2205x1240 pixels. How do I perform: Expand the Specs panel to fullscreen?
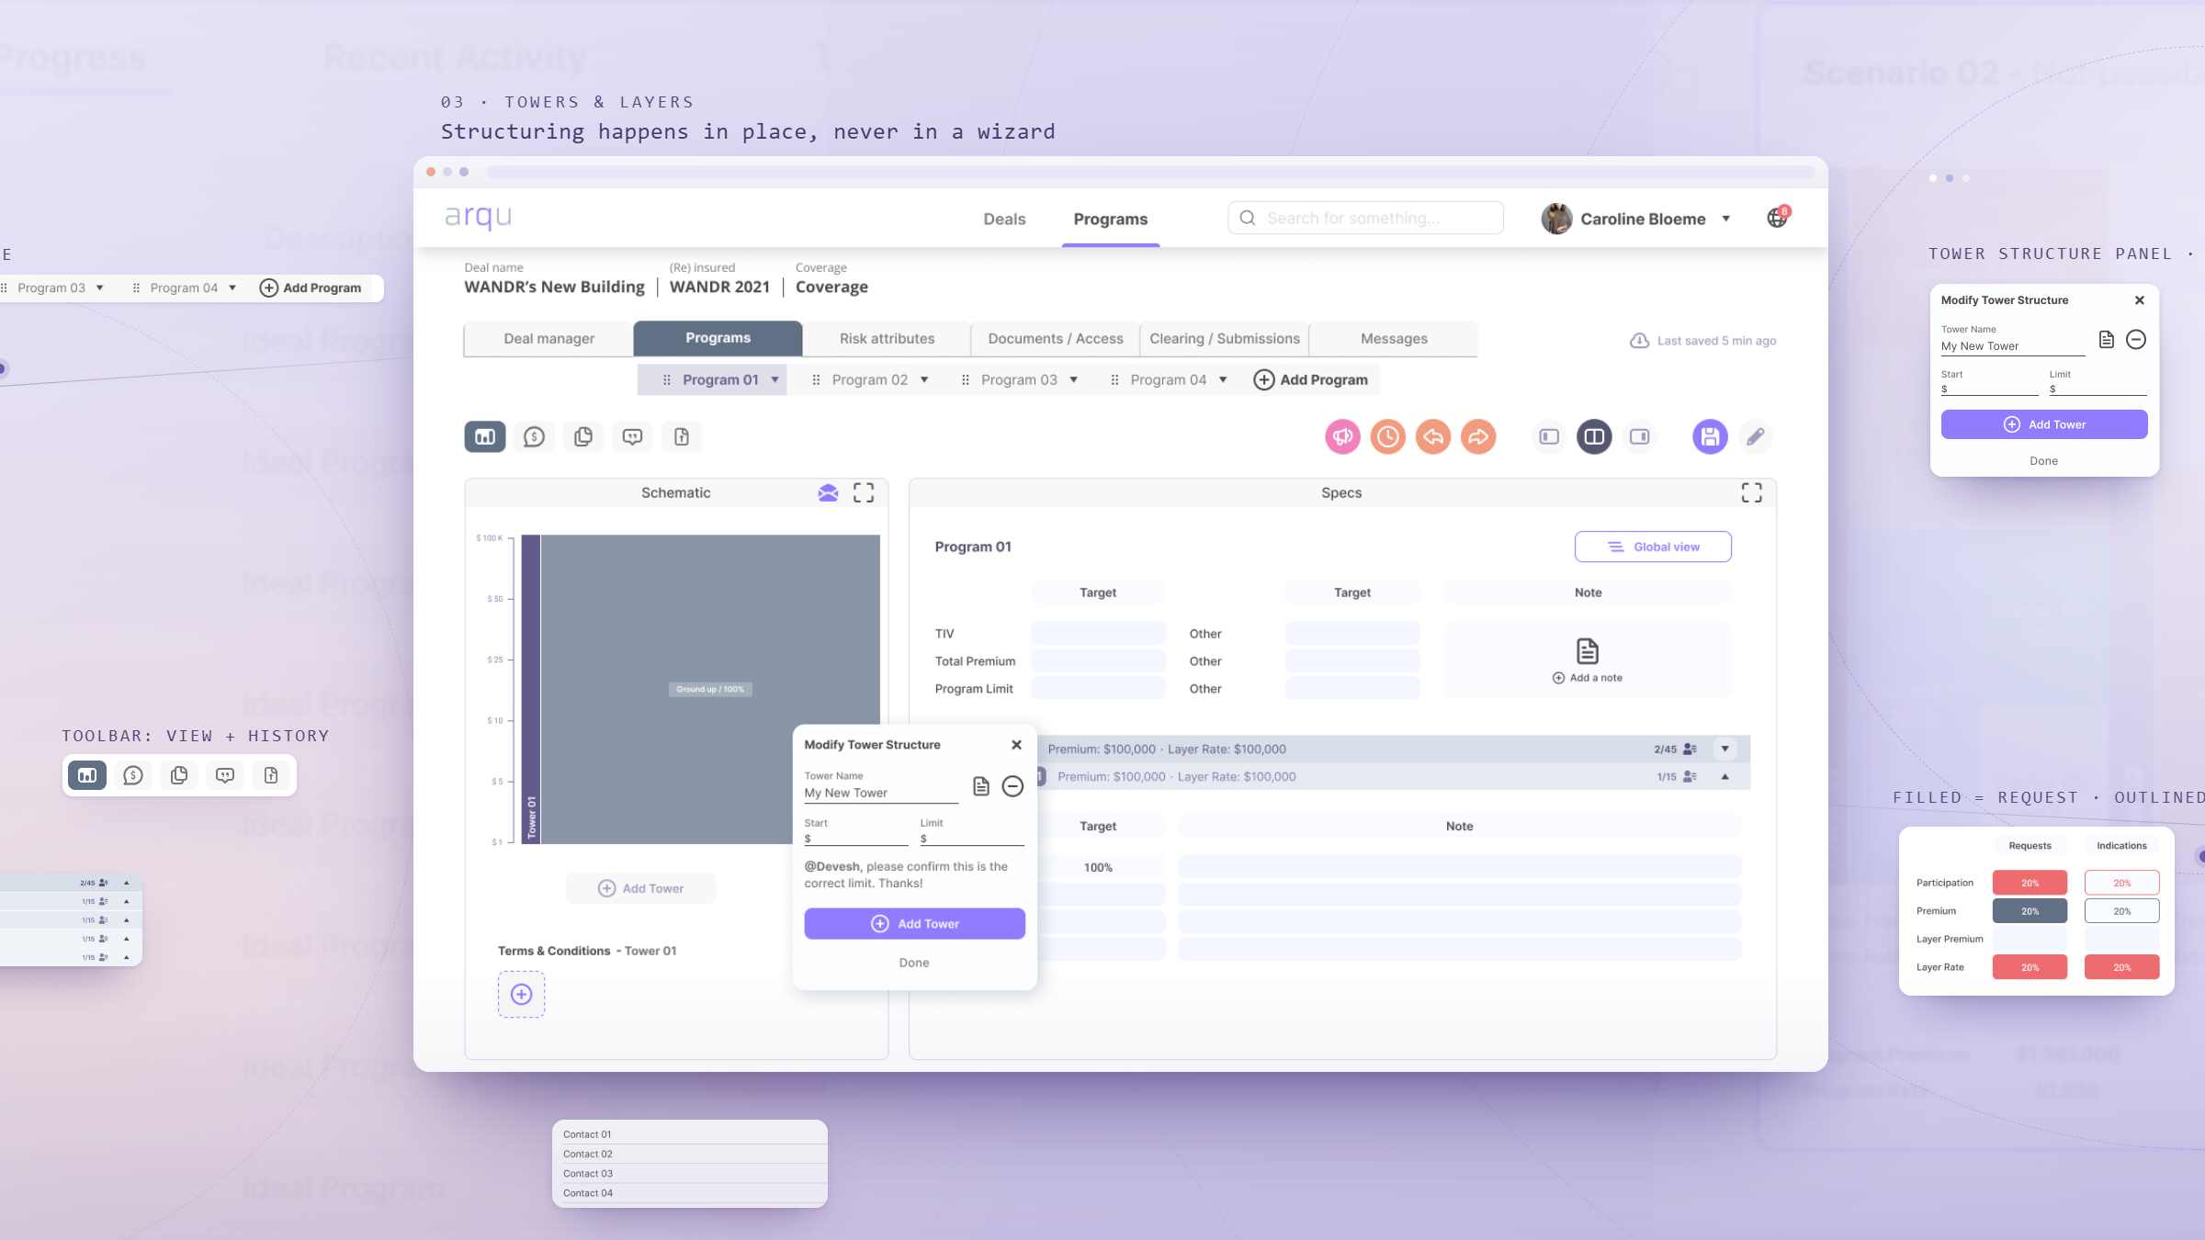pyautogui.click(x=1752, y=493)
